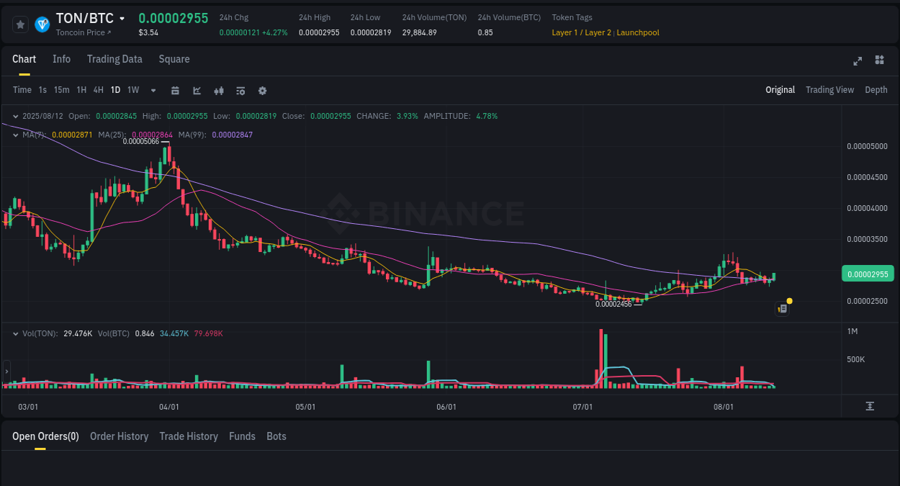Image resolution: width=900 pixels, height=486 pixels.
Task: Switch to the Trading Data tab
Action: (x=114, y=59)
